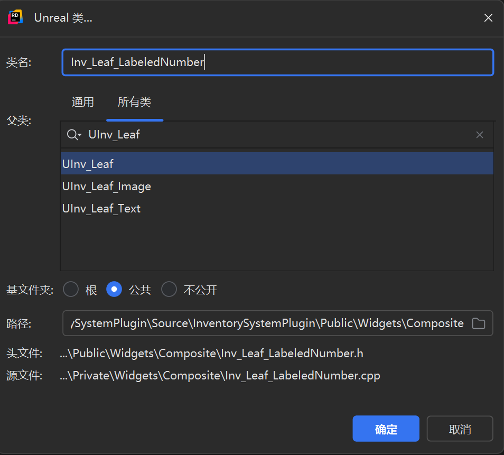Open the search options magnifier dropdown
This screenshot has height=455, width=504.
click(74, 134)
